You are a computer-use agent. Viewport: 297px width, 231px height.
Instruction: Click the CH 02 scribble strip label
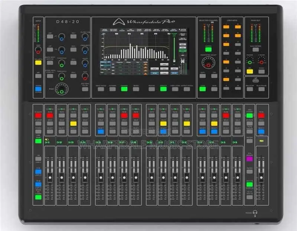pos(59,142)
